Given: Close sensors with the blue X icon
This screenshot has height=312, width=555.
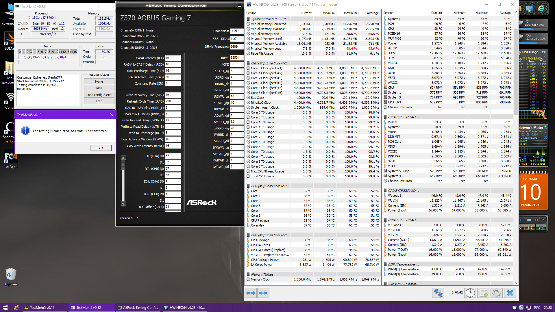Looking at the screenshot, I should pyautogui.click(x=510, y=293).
